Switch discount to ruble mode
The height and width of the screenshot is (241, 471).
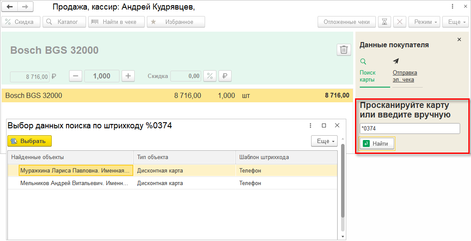point(225,76)
